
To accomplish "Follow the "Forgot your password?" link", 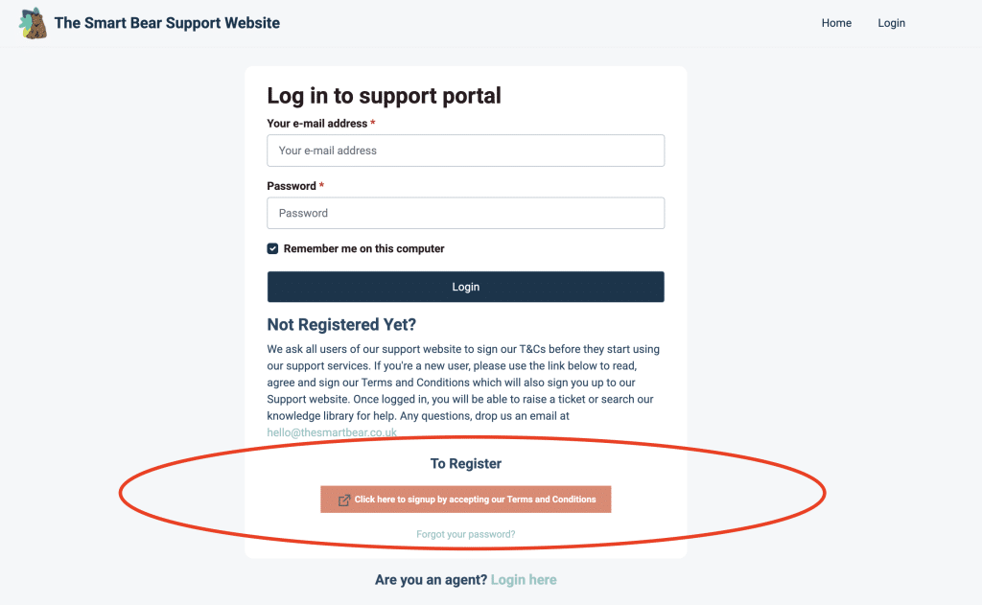I will (x=466, y=534).
